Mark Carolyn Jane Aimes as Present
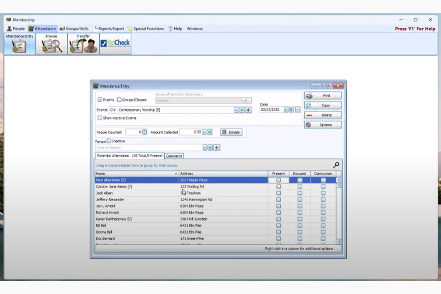Screen dimensions: 441x294 [279, 187]
